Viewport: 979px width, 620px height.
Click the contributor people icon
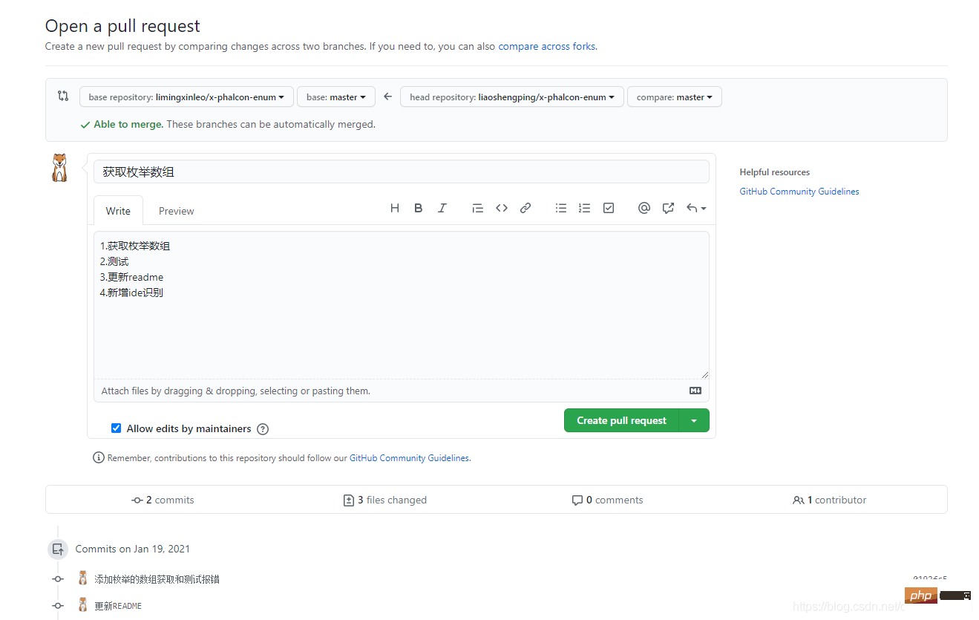(x=799, y=500)
